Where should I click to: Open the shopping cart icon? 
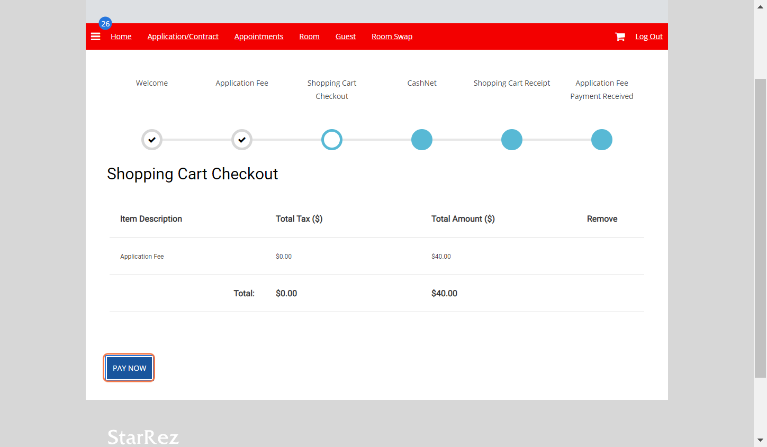tap(620, 37)
